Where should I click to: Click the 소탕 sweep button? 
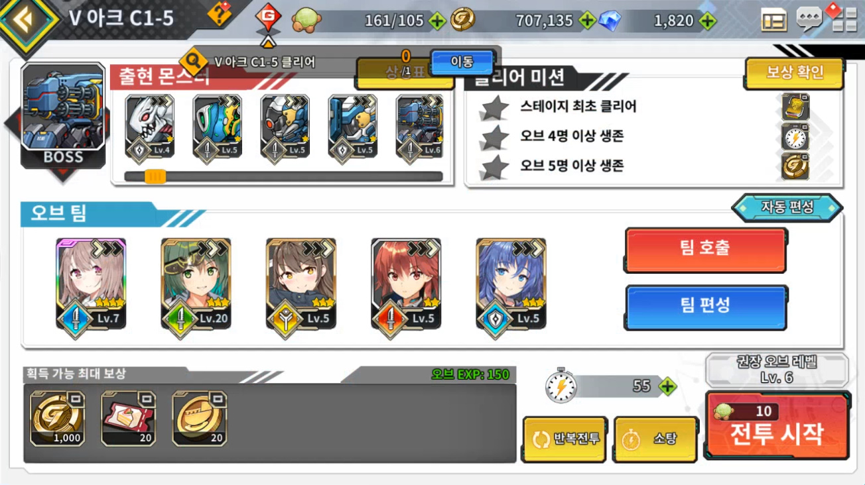tap(655, 439)
